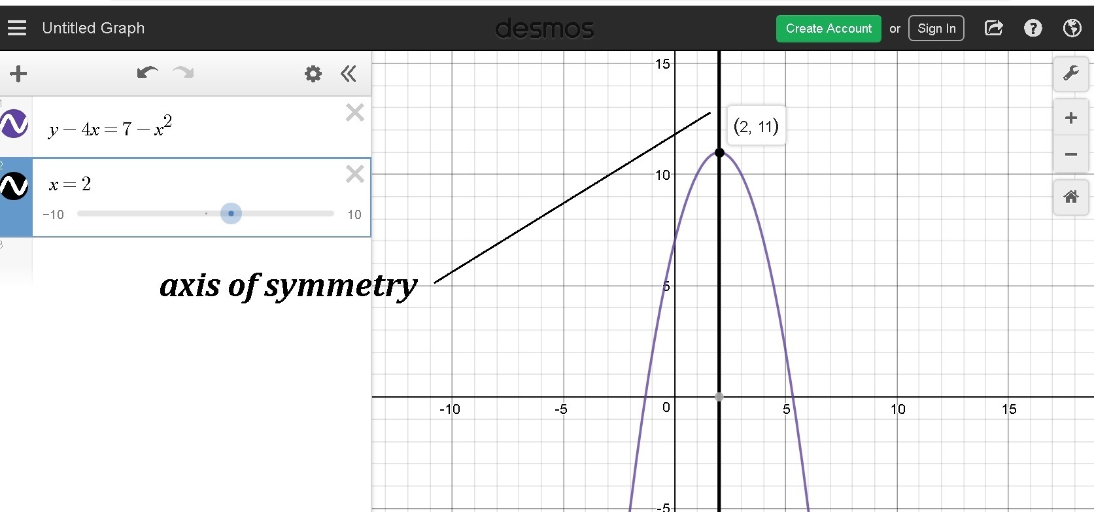Edit the expression y − 4x = 7 − x²
Image resolution: width=1094 pixels, height=512 pixels.
tap(111, 126)
